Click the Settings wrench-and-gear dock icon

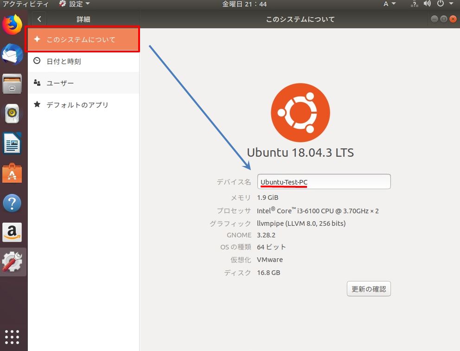point(13,262)
